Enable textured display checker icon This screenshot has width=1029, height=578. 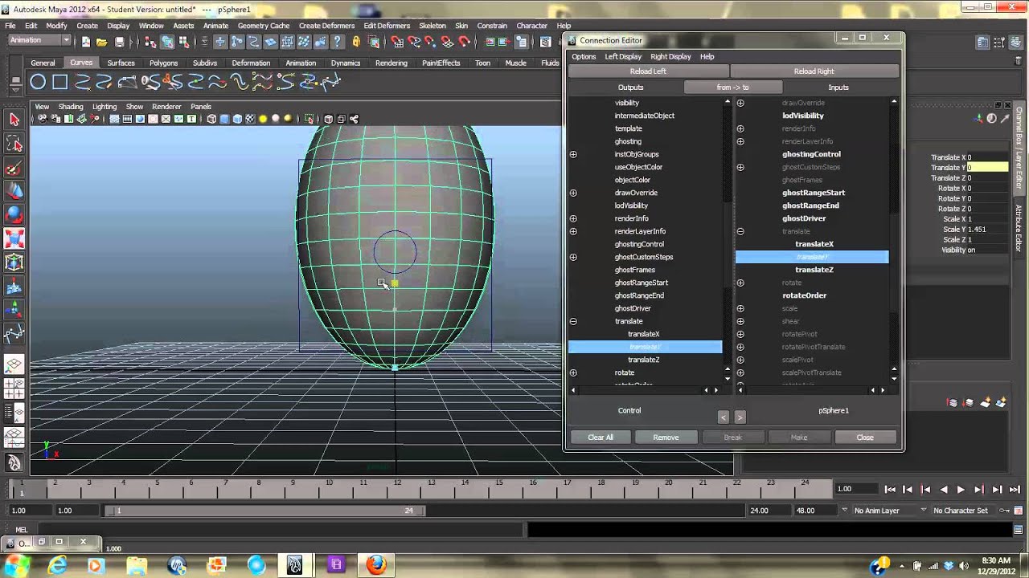coord(250,119)
